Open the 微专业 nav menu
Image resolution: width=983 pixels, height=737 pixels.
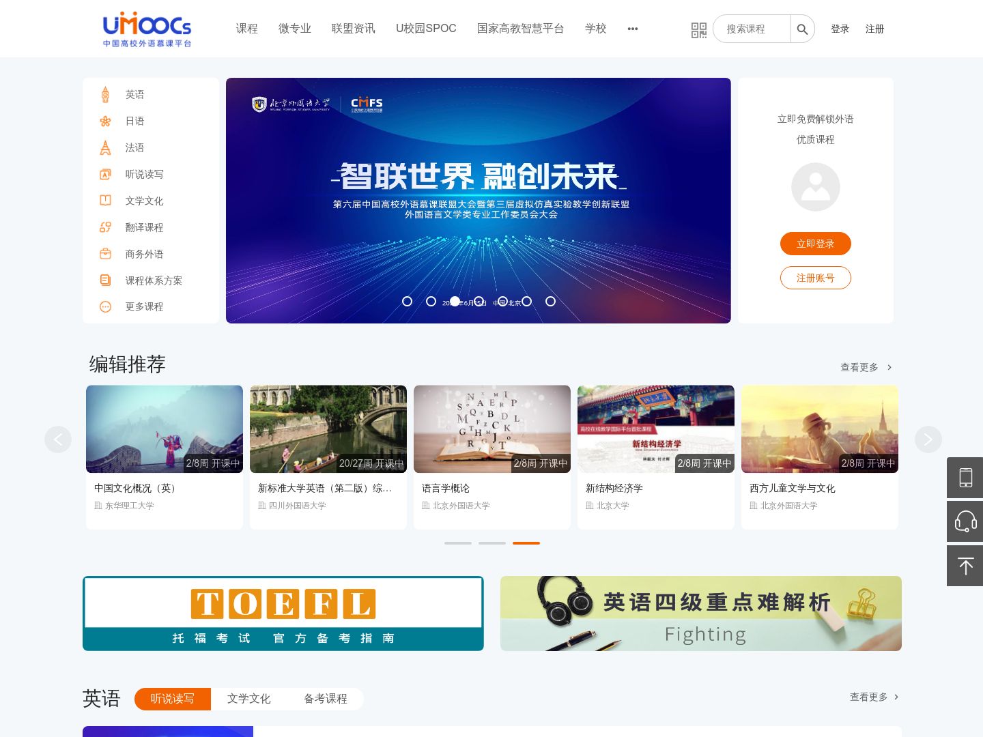pos(295,29)
